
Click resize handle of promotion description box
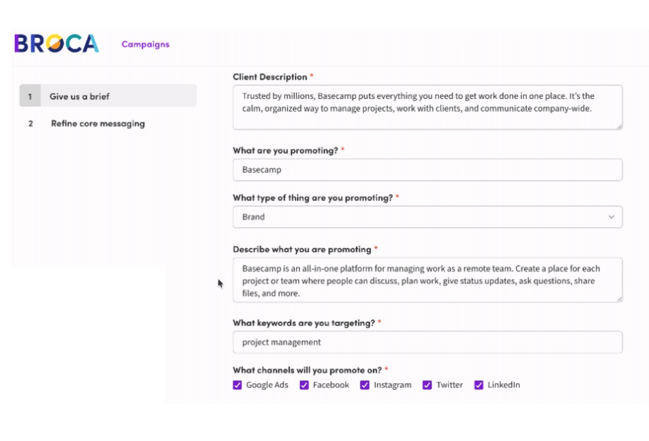click(619, 299)
